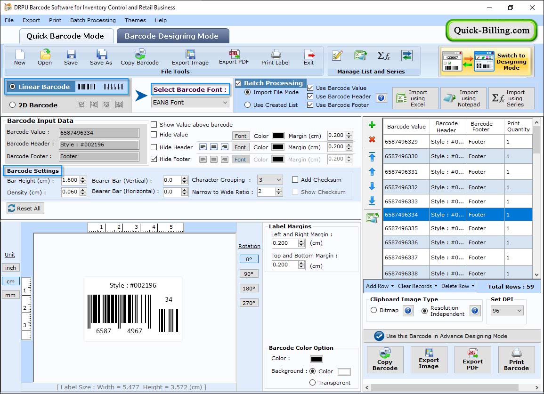Screen dimensions: 544x394
Task: Click the Save As icon
Action: click(x=101, y=57)
